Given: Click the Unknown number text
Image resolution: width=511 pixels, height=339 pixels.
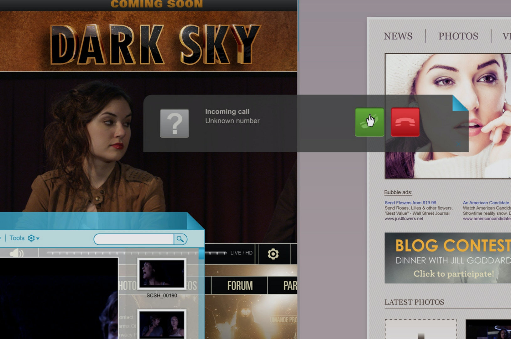Looking at the screenshot, I should [232, 121].
